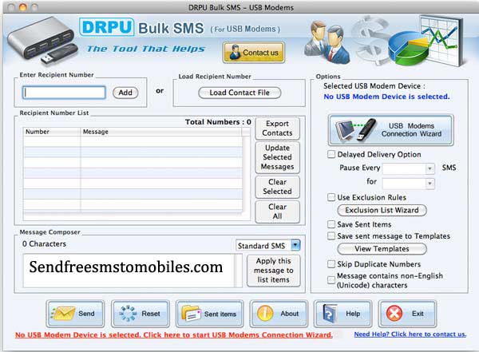Click the orange info icon for About
The height and width of the screenshot is (352, 479).
[x=265, y=314]
